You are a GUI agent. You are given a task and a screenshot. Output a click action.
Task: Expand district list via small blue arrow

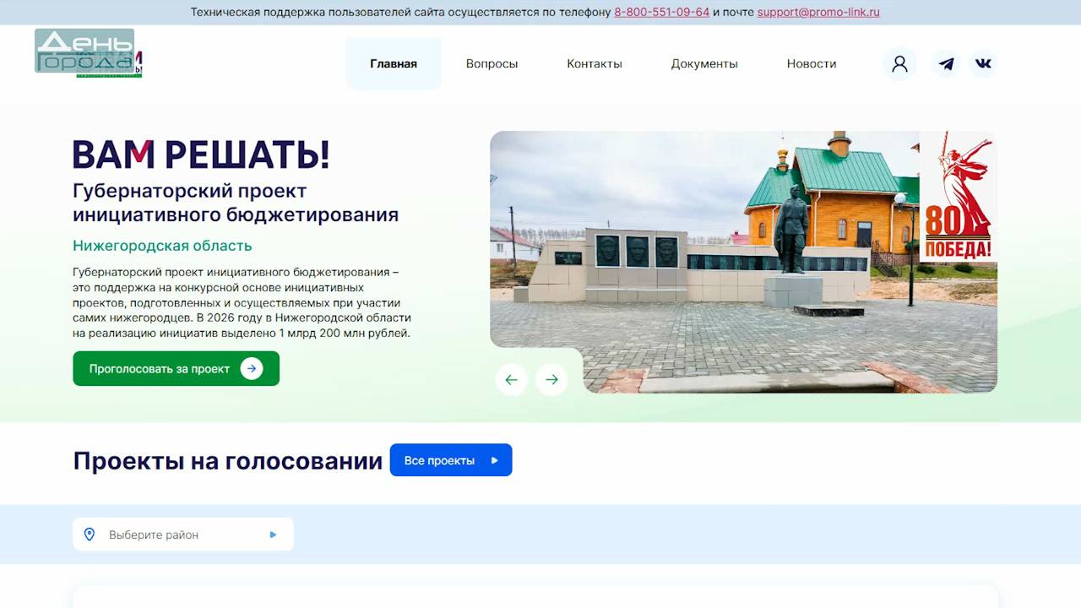click(x=273, y=535)
